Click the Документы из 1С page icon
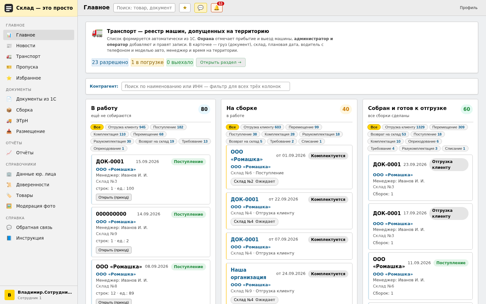Screen dimensions: 486x304 pyautogui.click(x=9, y=99)
